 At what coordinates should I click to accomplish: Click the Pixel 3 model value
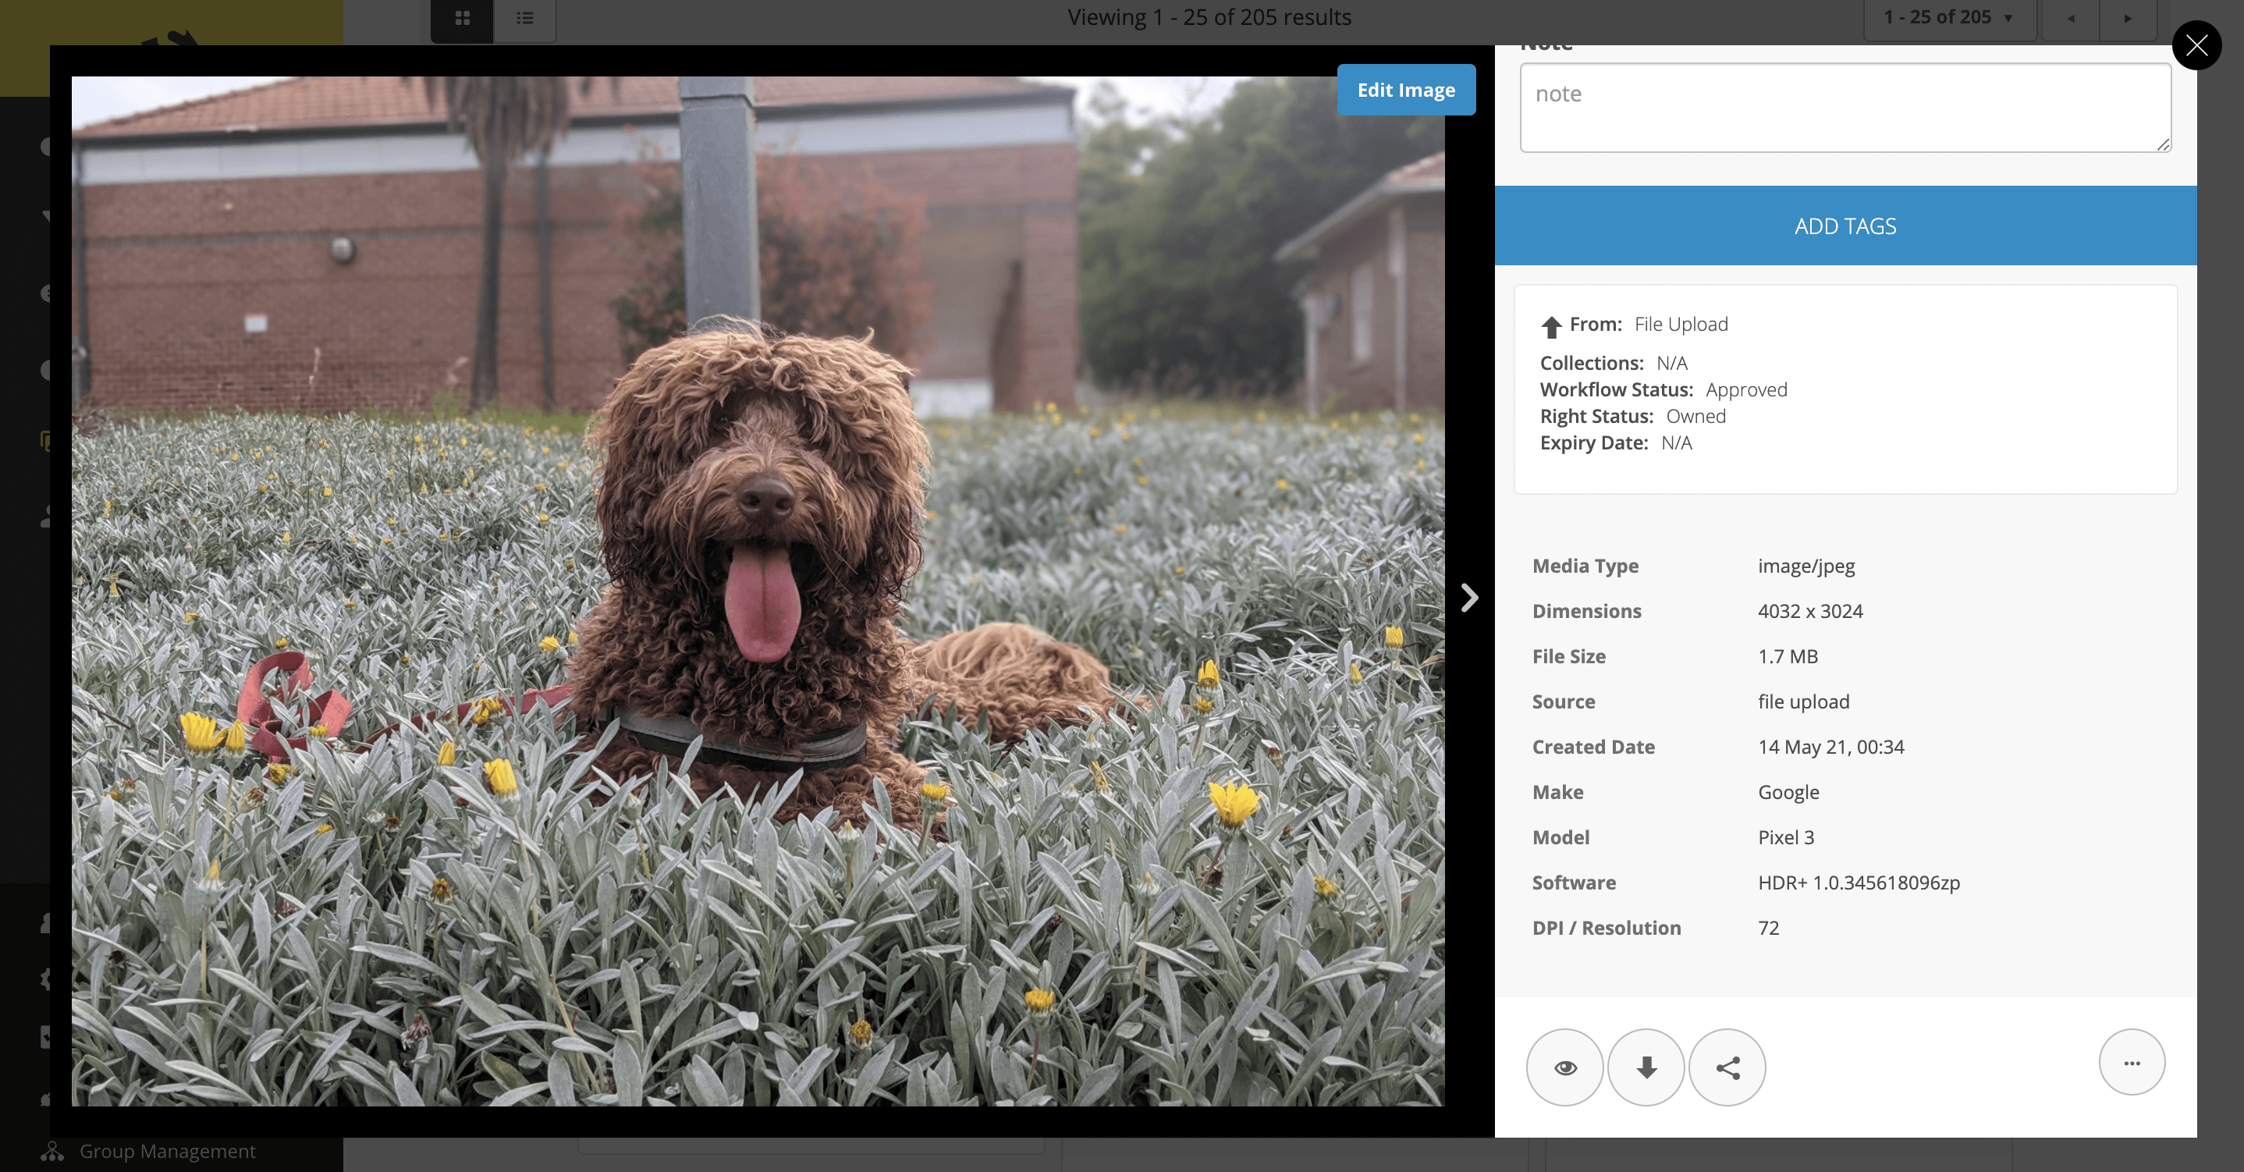click(x=1786, y=837)
